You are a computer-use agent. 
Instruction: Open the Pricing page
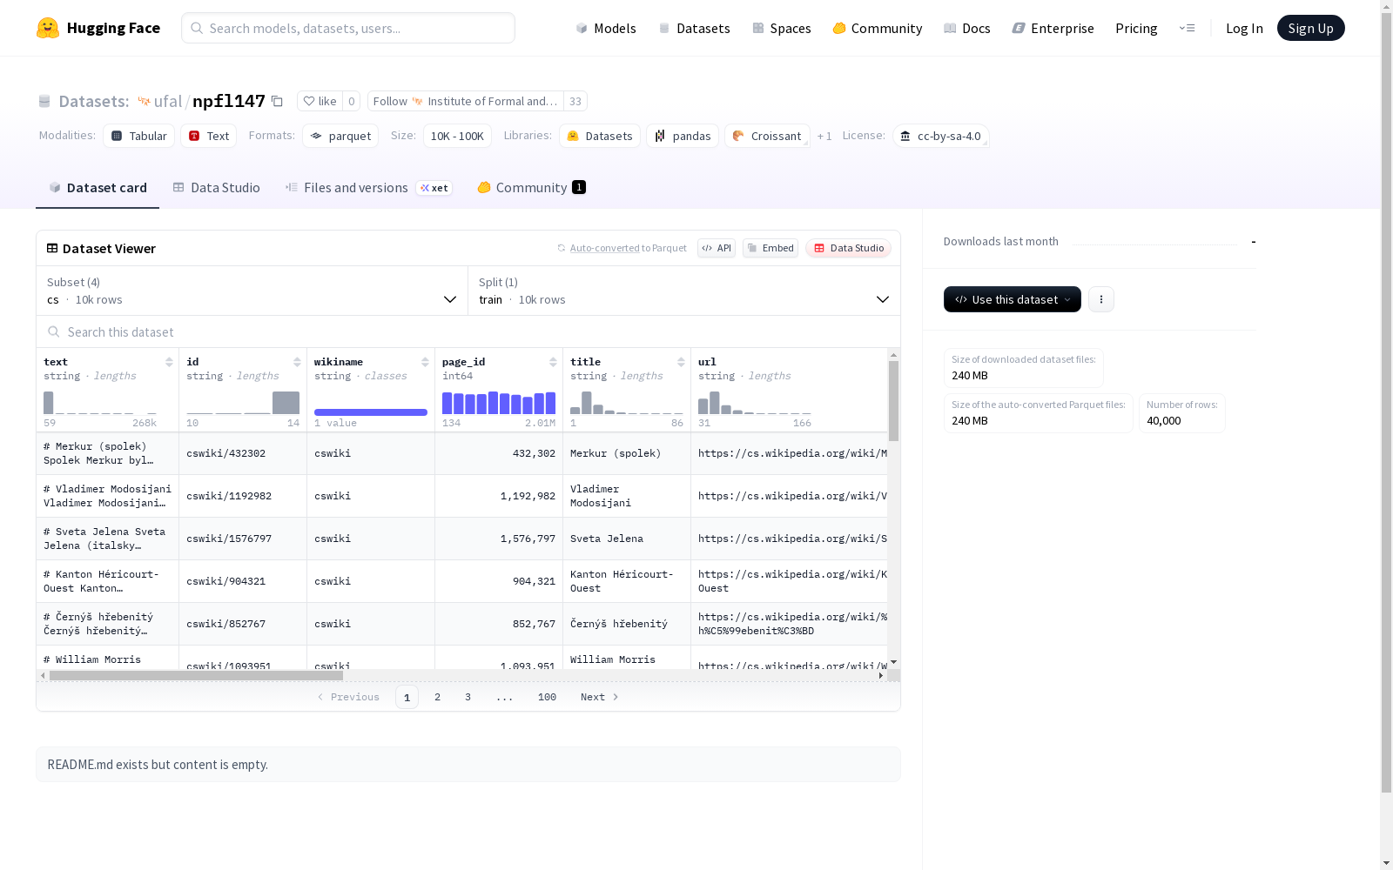coord(1136,28)
